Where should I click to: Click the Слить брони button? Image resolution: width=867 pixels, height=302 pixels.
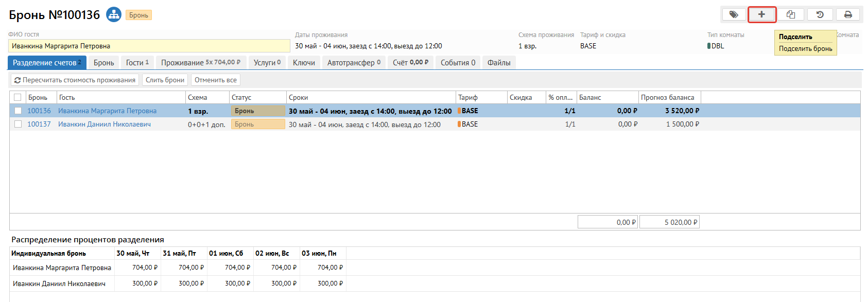coord(165,80)
